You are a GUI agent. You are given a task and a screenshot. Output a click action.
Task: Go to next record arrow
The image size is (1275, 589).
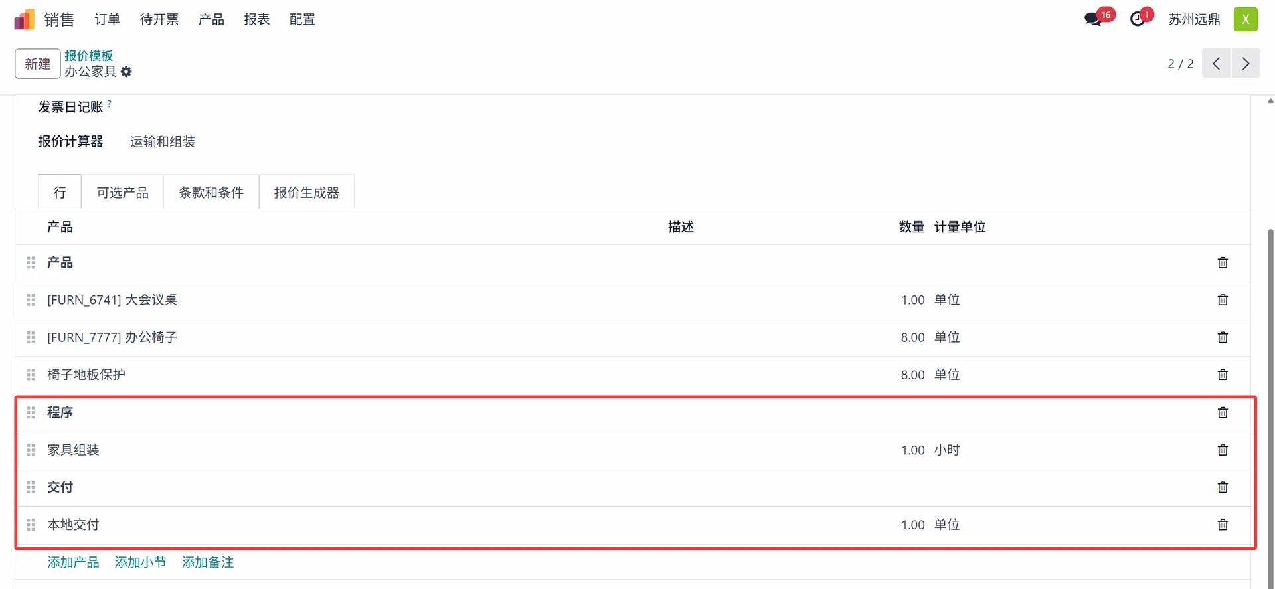1246,64
